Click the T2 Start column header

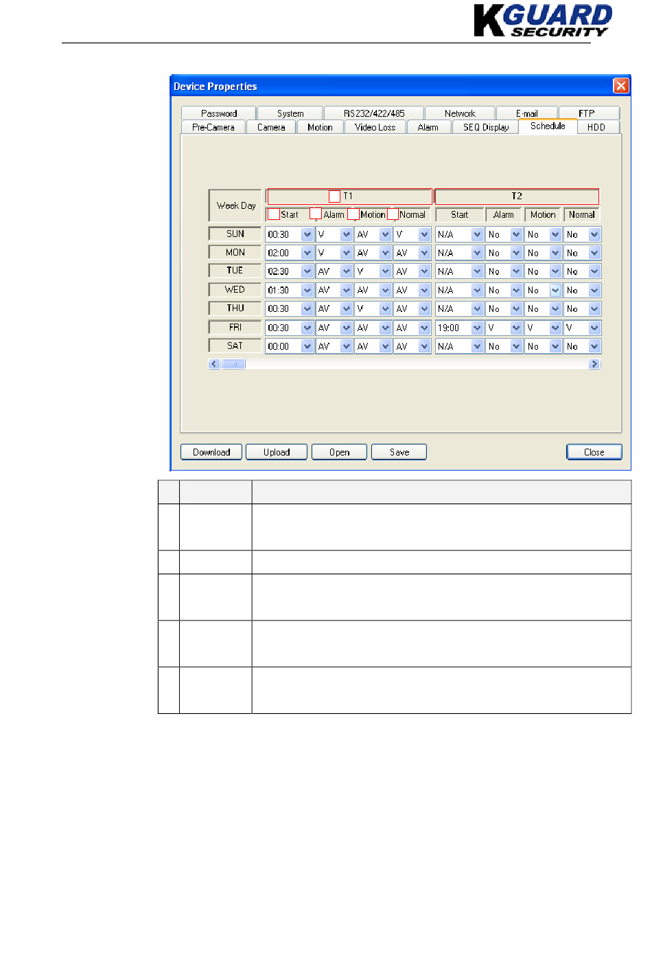point(459,214)
